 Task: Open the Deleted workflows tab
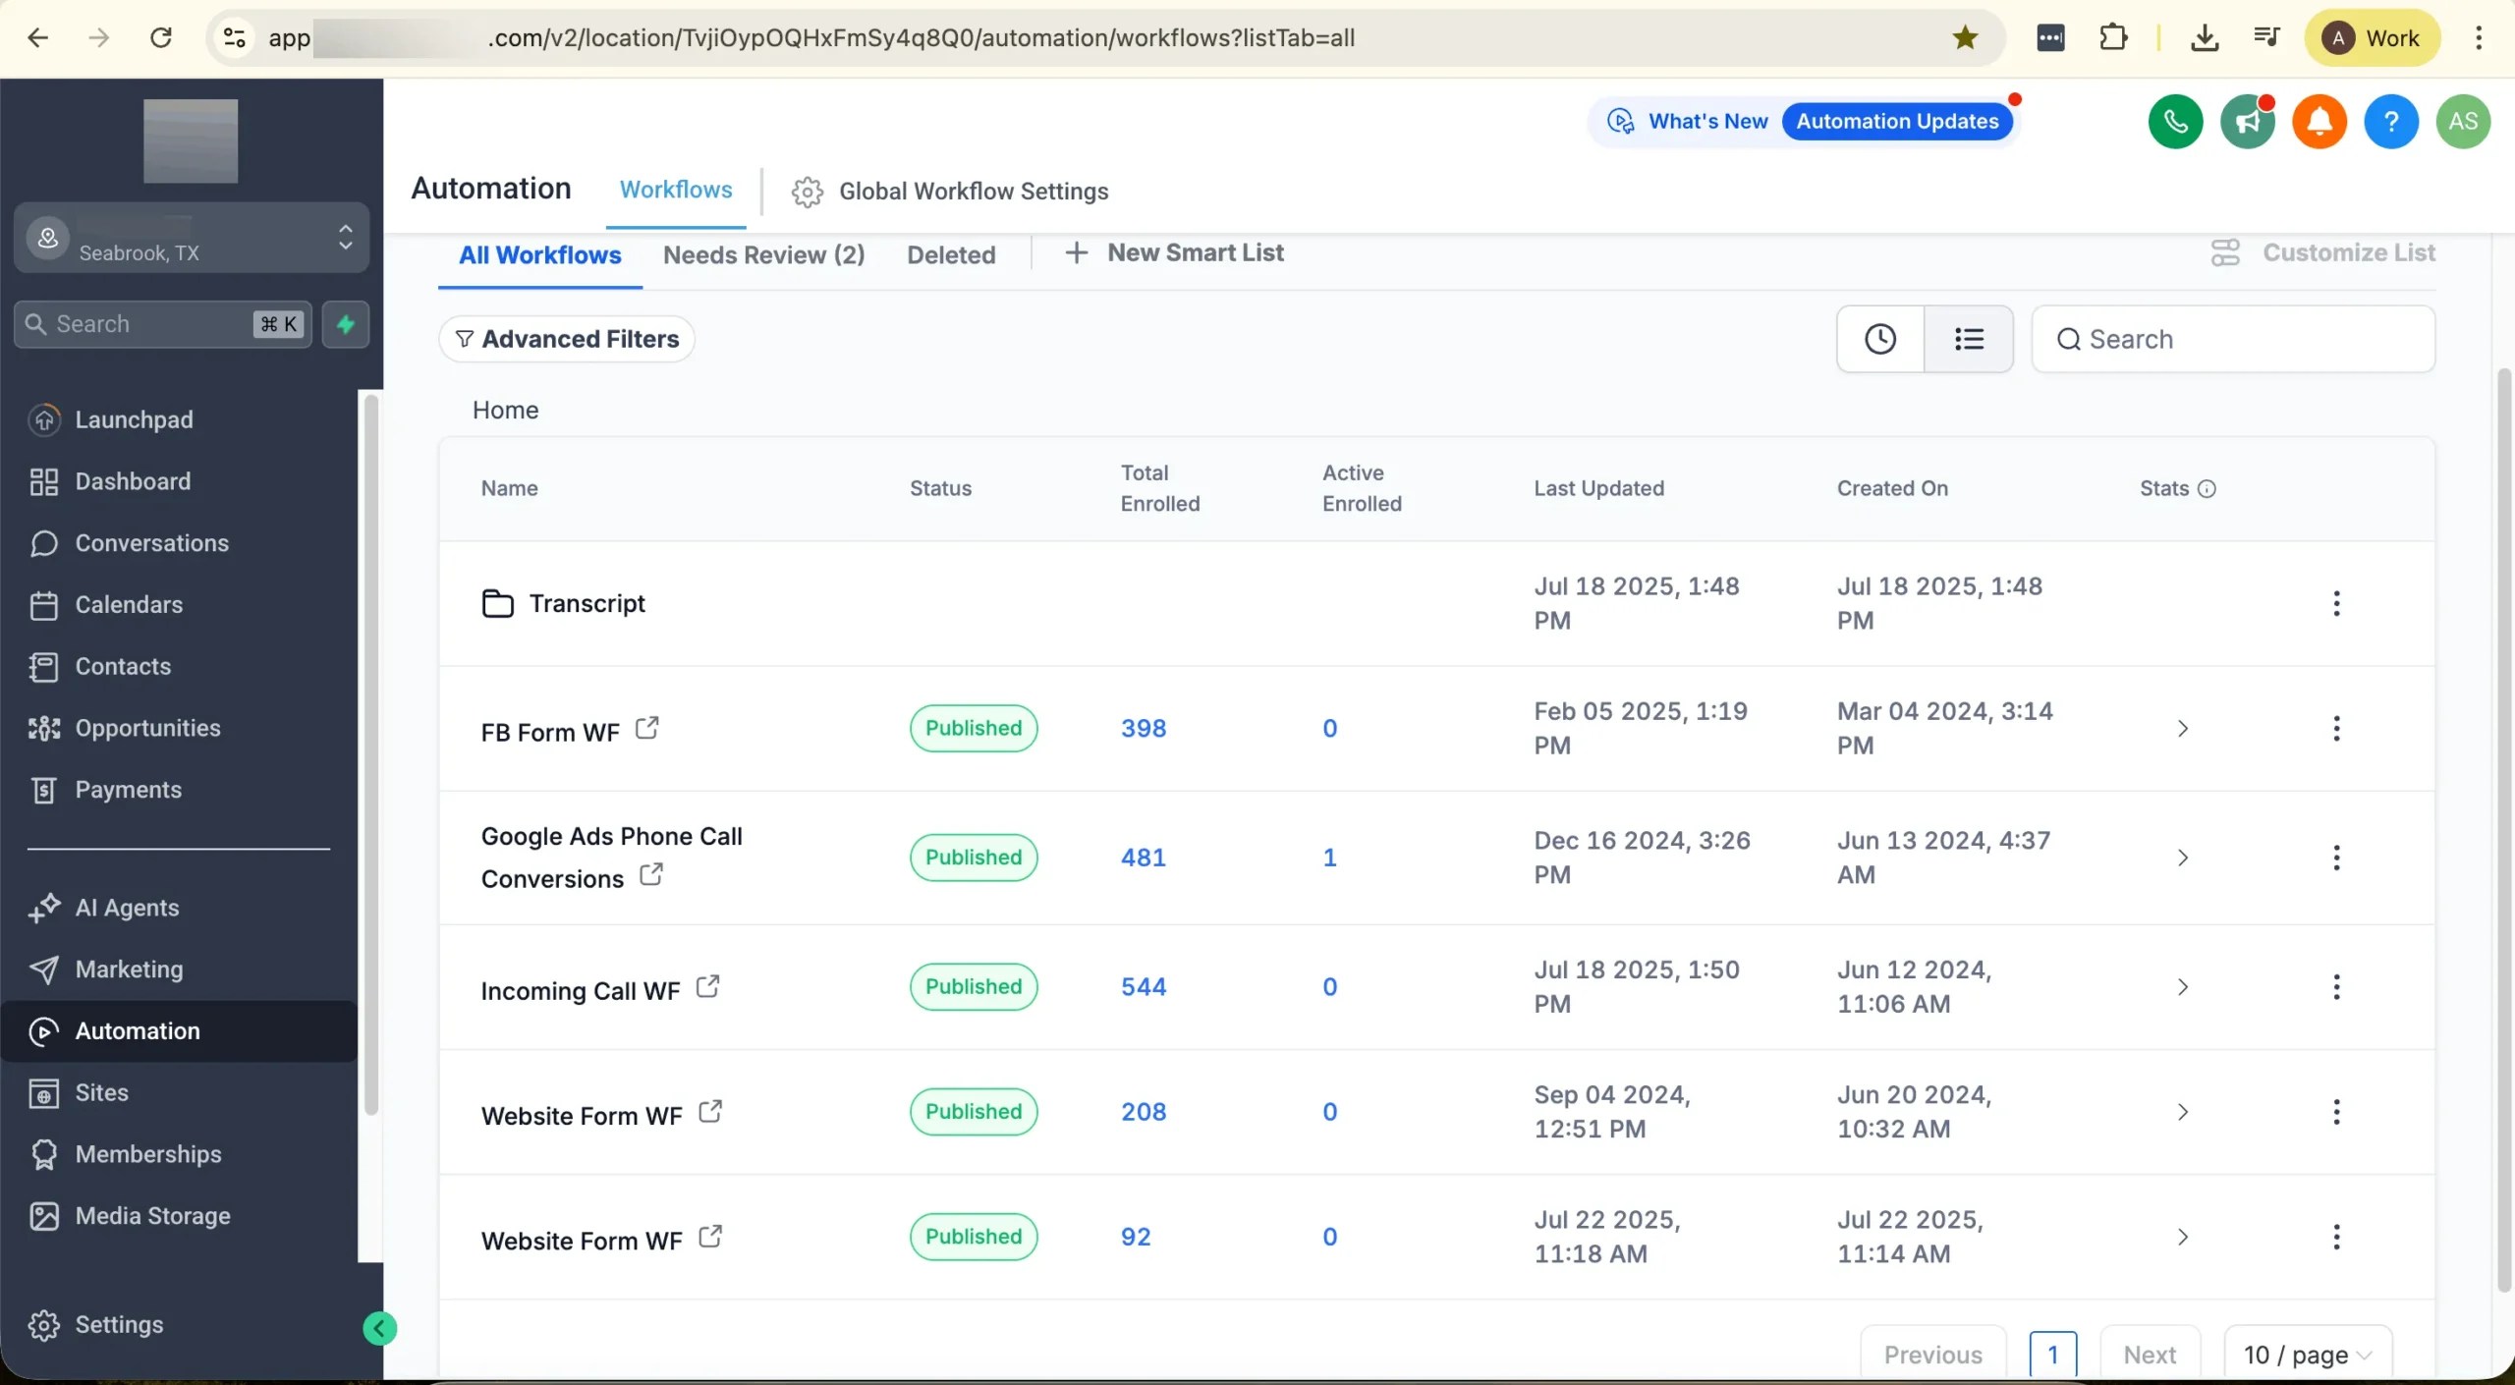(950, 254)
